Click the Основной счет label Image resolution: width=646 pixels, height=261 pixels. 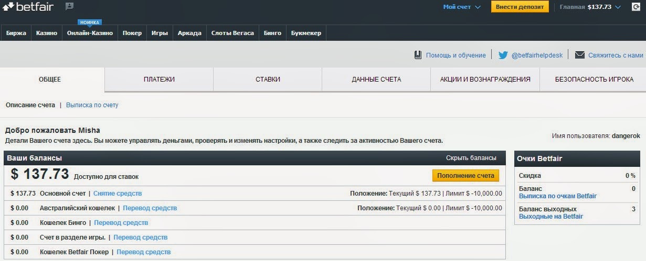pyautogui.click(x=62, y=194)
